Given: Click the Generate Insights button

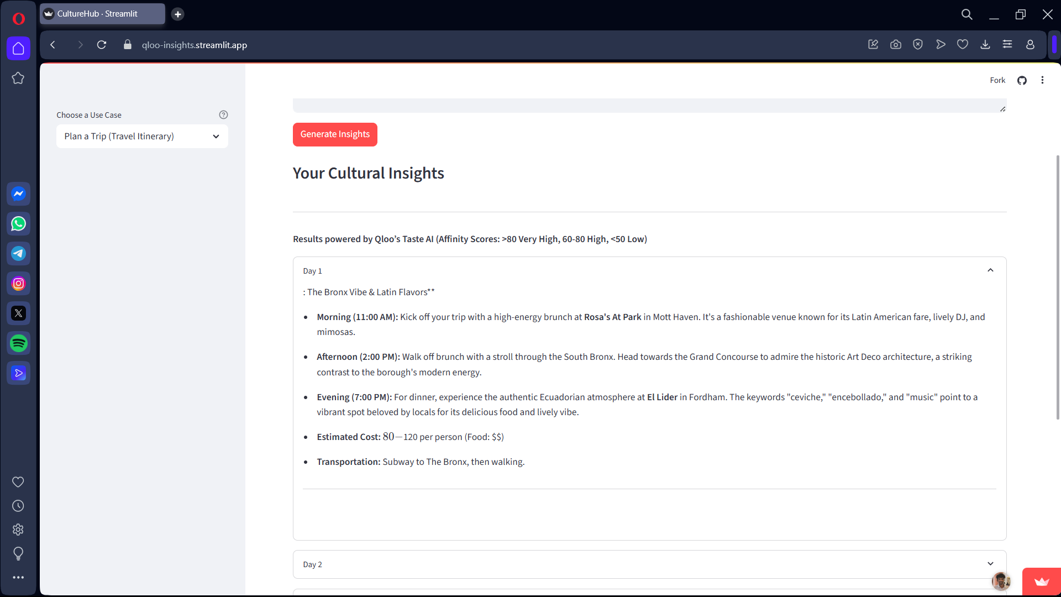Looking at the screenshot, I should tap(335, 134).
